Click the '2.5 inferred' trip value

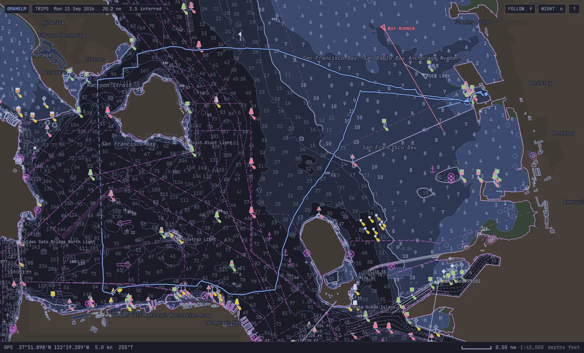tap(145, 9)
